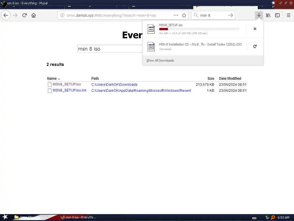Screen dimensions: 294x221
Task: Go back to the previous page
Action: click(x=6, y=16)
